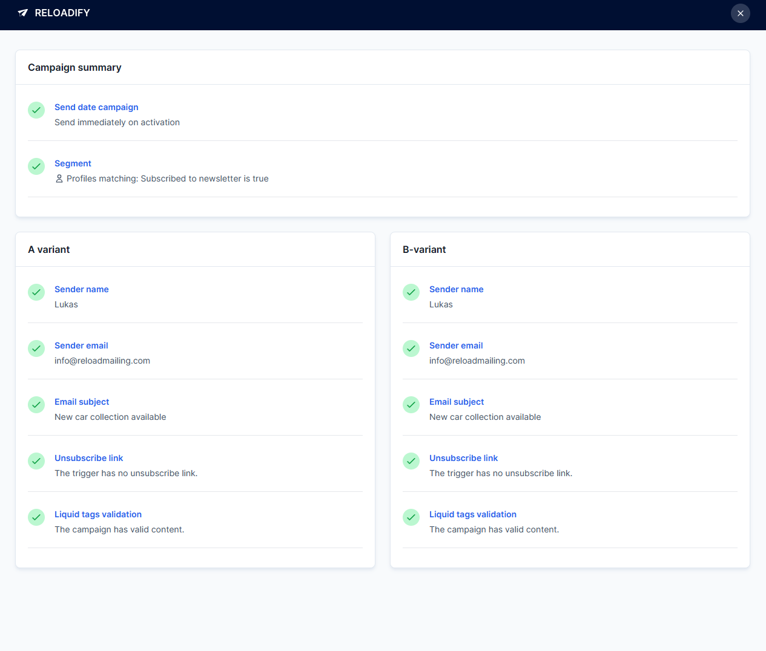Screen dimensions: 766x651
Task: Click A variant Liquid tags validation check icon
Action: click(x=36, y=517)
